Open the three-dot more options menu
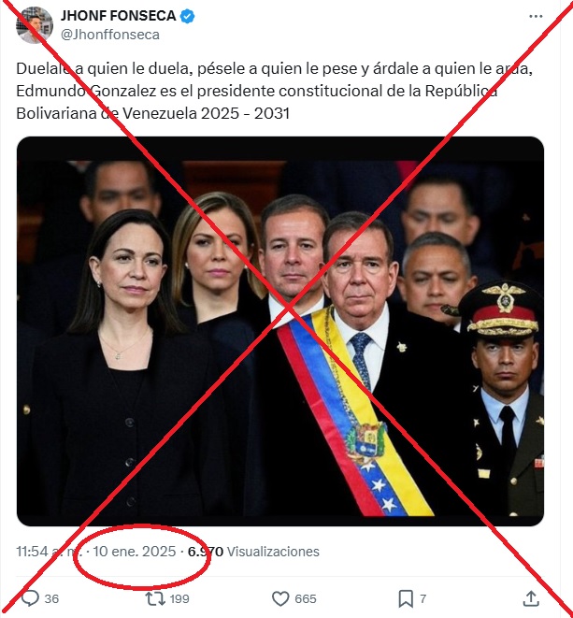This screenshot has width=573, height=618. point(536,16)
